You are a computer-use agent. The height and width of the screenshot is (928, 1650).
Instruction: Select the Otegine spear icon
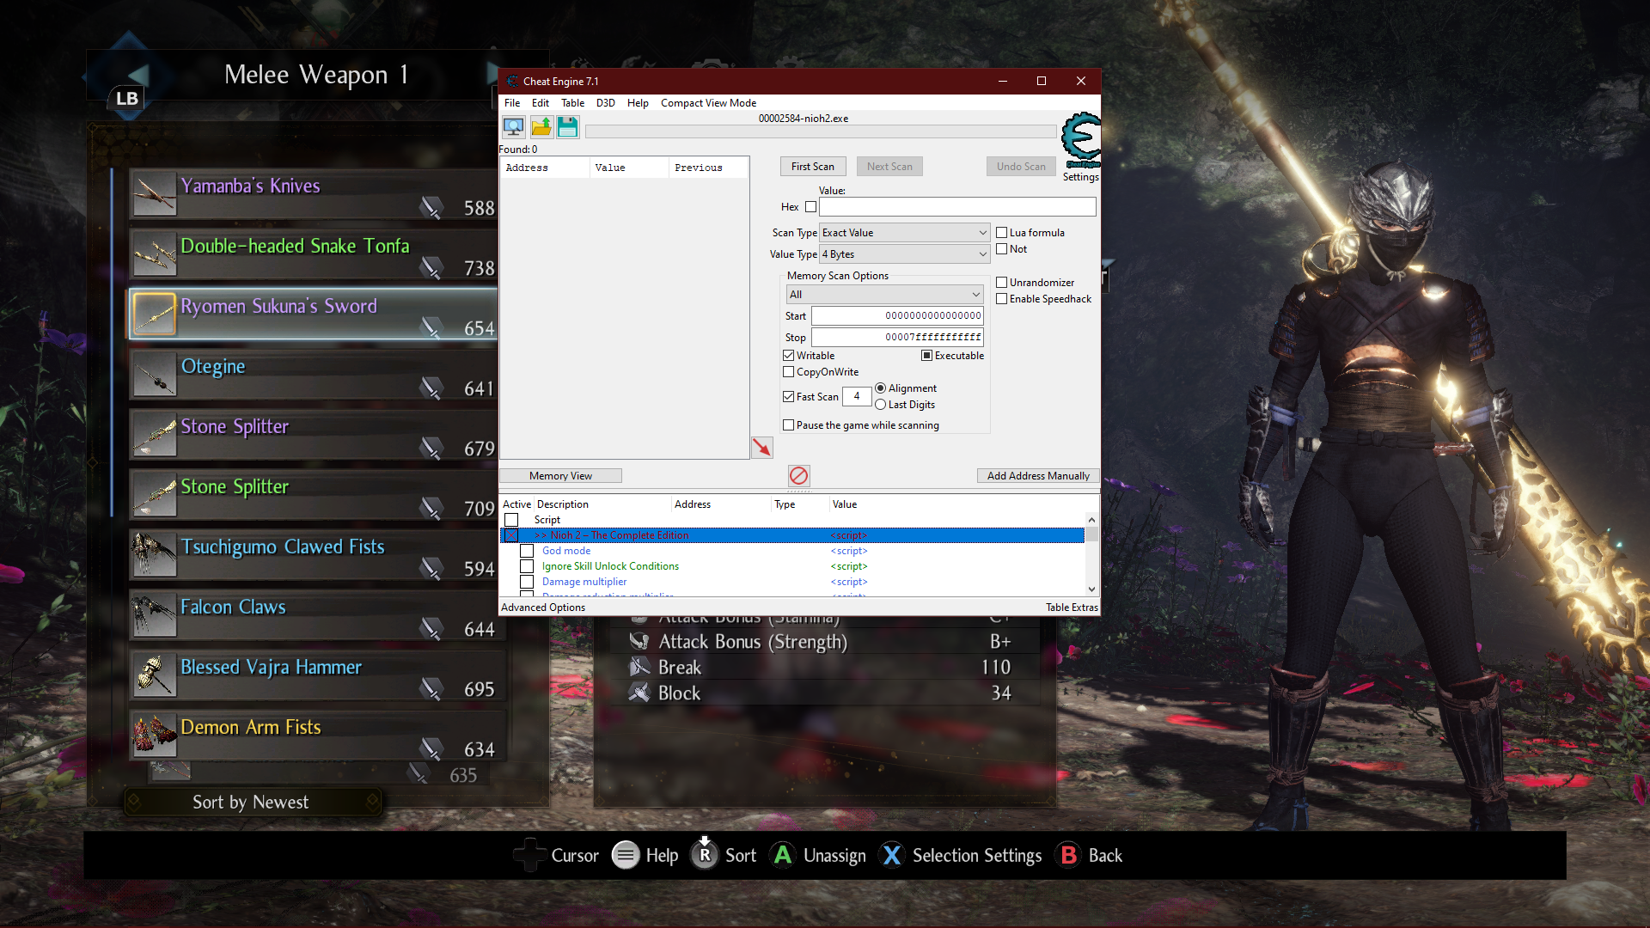point(155,375)
